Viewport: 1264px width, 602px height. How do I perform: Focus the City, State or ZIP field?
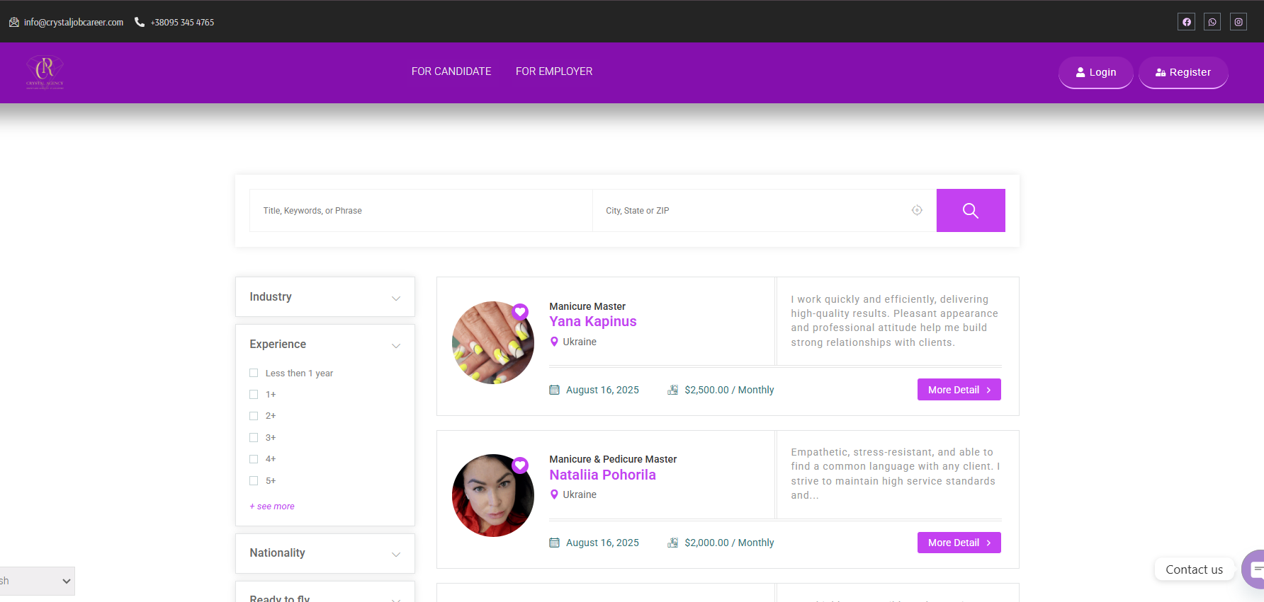[764, 210]
